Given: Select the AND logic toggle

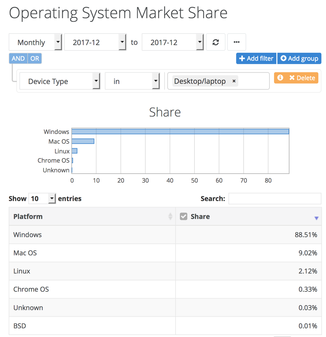Looking at the screenshot, I should click(x=18, y=58).
